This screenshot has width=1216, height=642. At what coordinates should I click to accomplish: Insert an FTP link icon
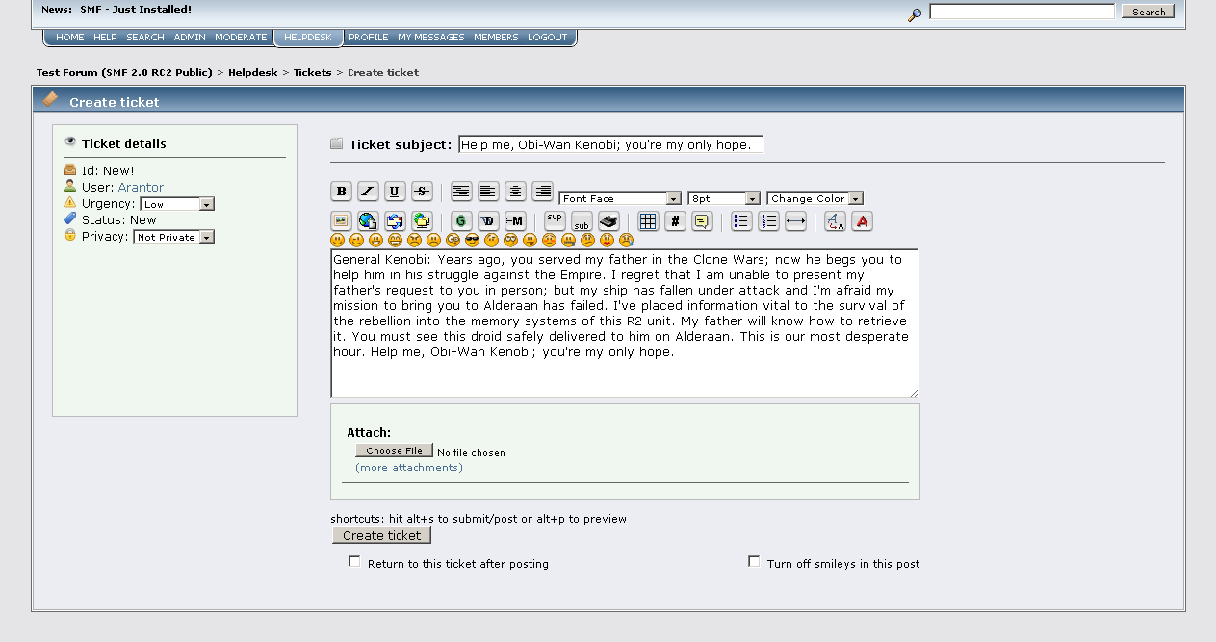click(422, 220)
